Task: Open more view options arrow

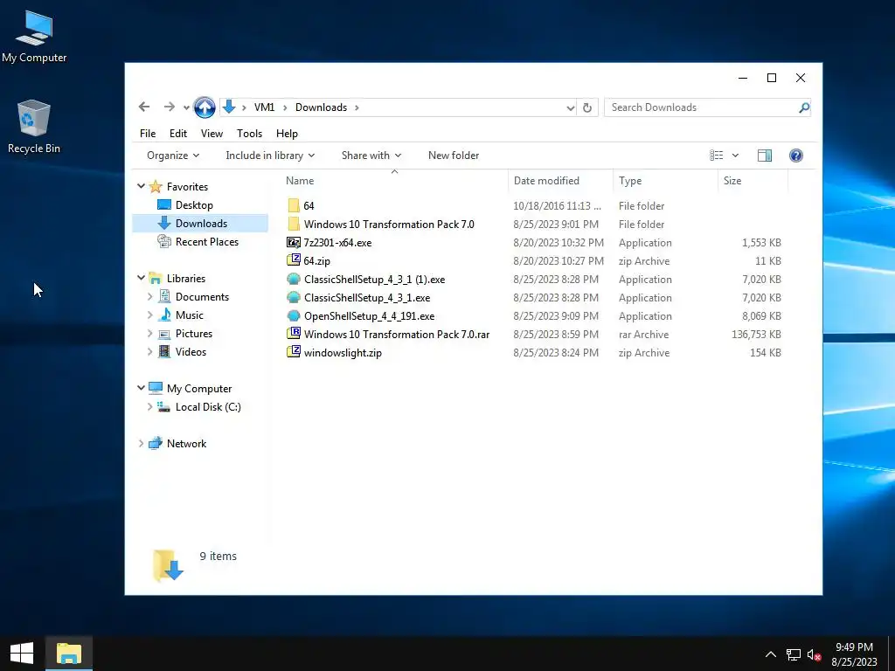Action: (x=735, y=156)
